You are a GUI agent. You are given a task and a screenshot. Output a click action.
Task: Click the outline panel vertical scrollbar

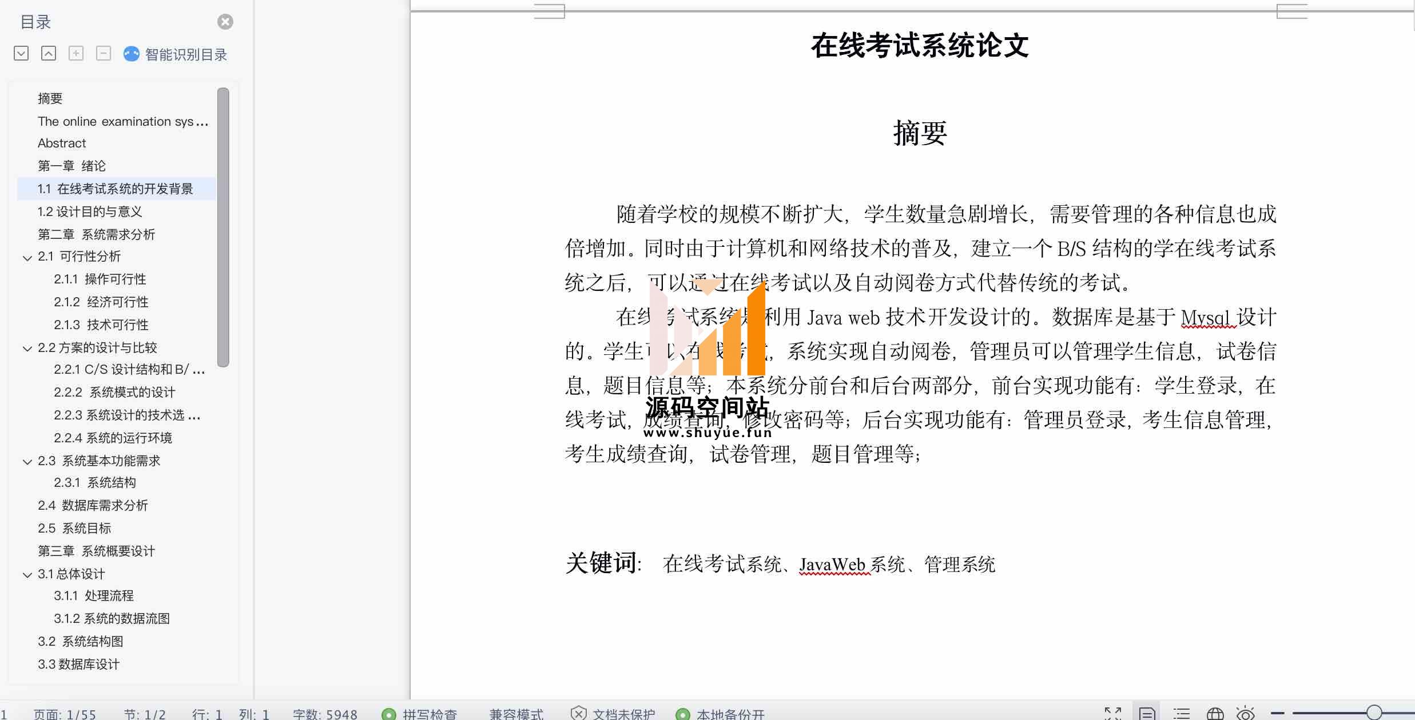pyautogui.click(x=223, y=227)
